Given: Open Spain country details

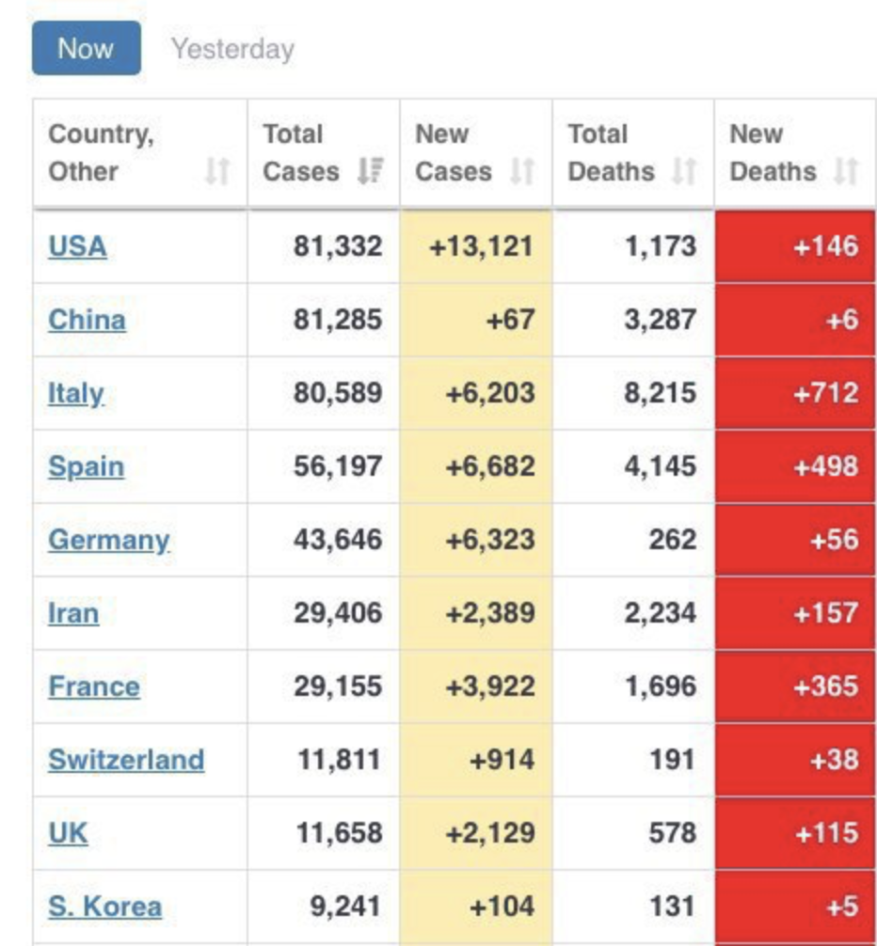Looking at the screenshot, I should (x=86, y=466).
